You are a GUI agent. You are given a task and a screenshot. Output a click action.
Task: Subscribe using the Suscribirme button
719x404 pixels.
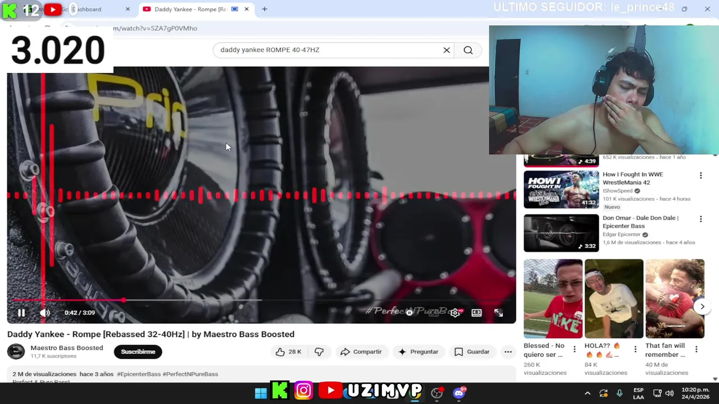pyautogui.click(x=138, y=352)
